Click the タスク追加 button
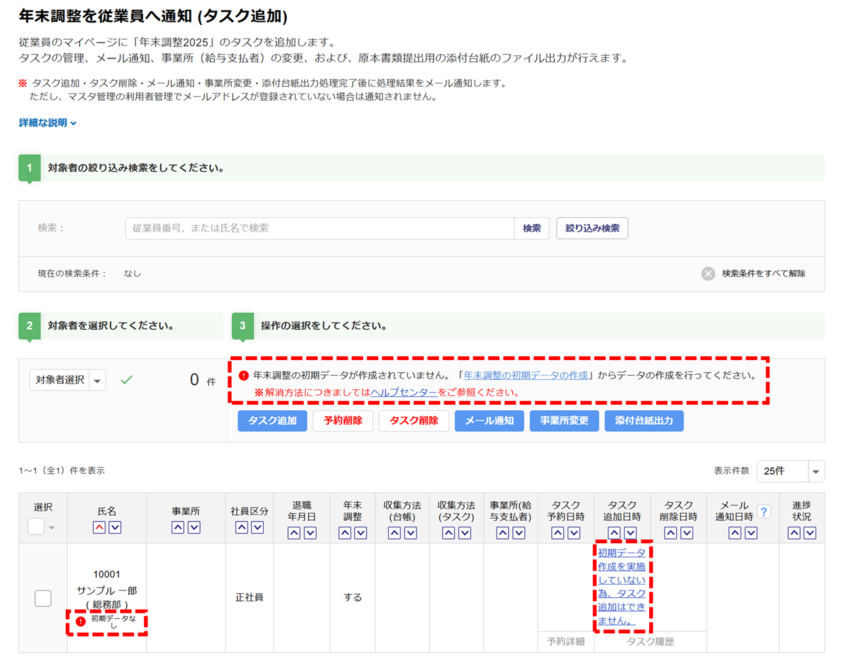 272,421
